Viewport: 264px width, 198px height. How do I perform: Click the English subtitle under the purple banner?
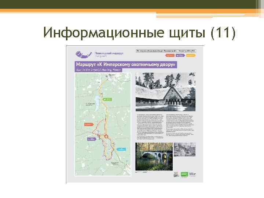[x=98, y=70]
